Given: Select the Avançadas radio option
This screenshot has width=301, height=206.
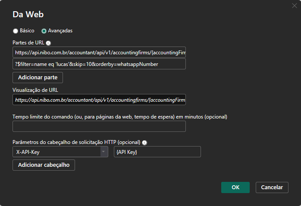Looking at the screenshot, I should (44, 31).
